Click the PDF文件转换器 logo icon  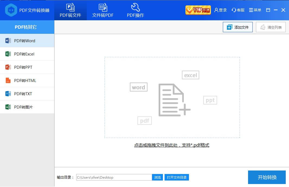coord(11,10)
